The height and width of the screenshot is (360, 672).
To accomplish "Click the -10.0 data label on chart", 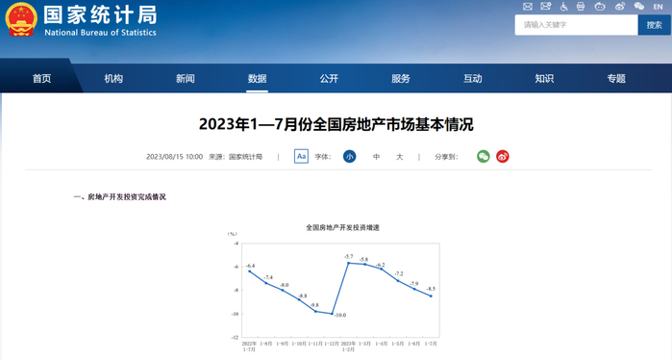I will (x=339, y=315).
